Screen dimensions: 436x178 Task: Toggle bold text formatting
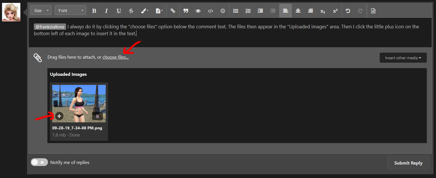[x=94, y=11]
